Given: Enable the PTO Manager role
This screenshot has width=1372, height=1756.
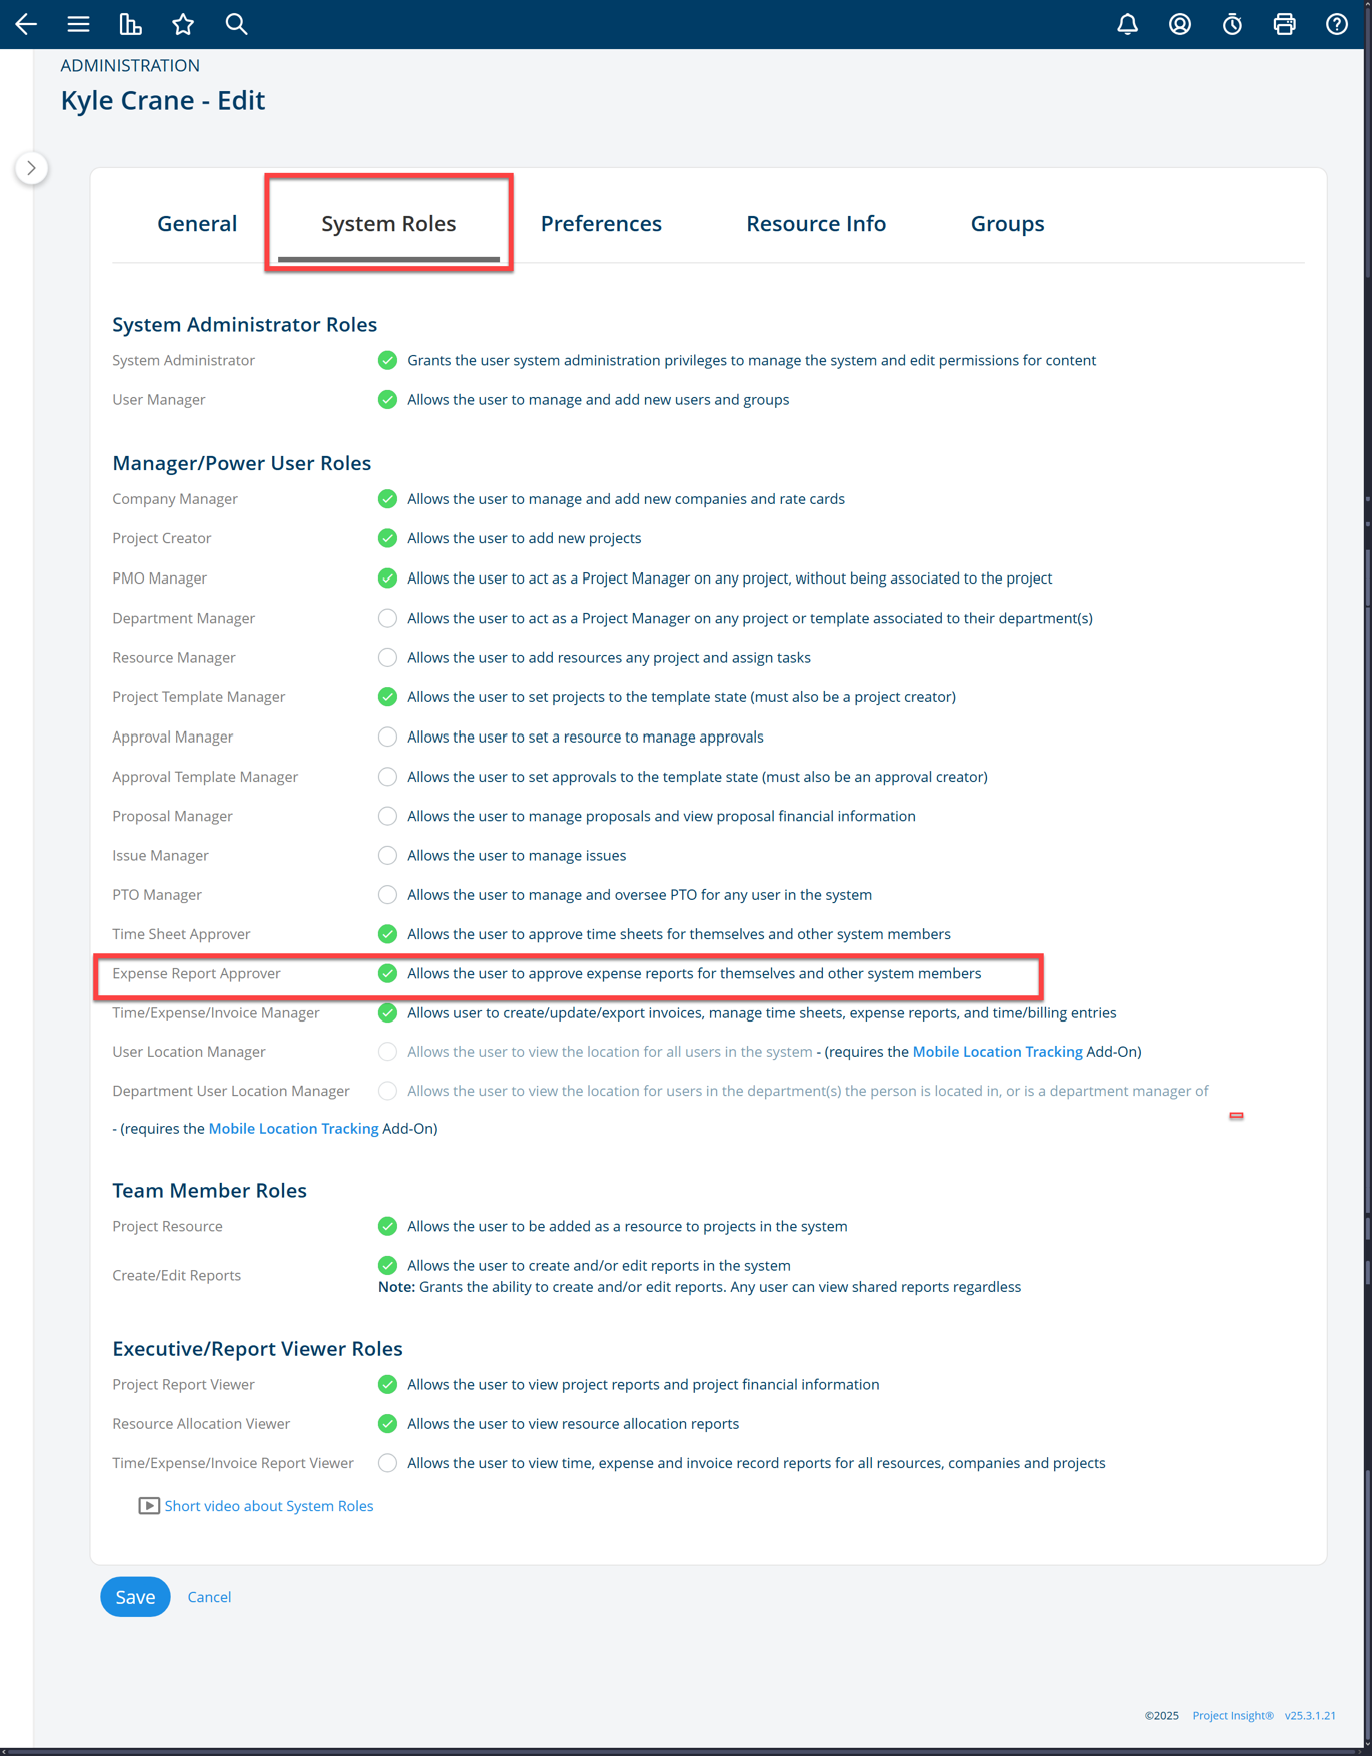Looking at the screenshot, I should click(x=387, y=894).
